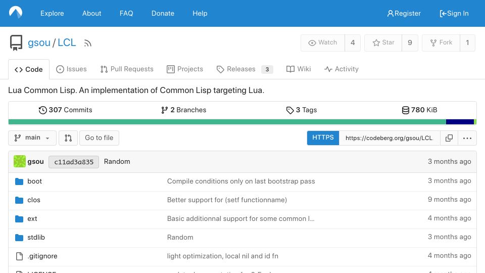Image resolution: width=485 pixels, height=273 pixels.
Task: Go to the Projects tab
Action: 185,69
